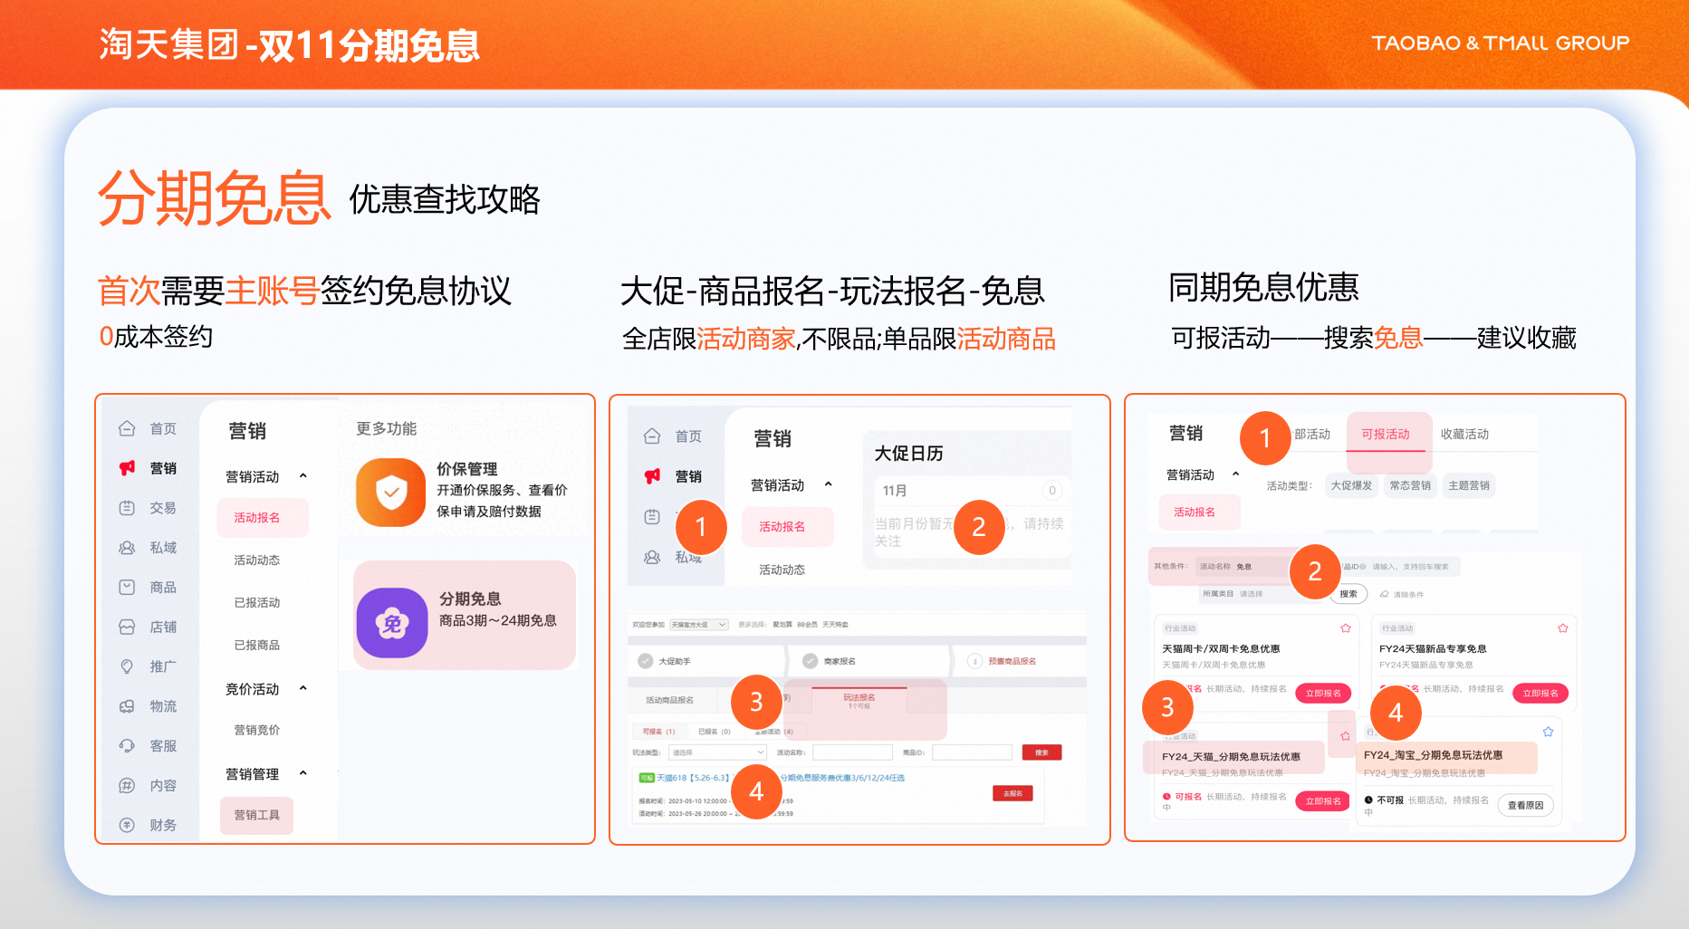This screenshot has width=1689, height=929.
Task: Open the 交易 icon in left panel sidebar
Action: pyautogui.click(x=127, y=508)
